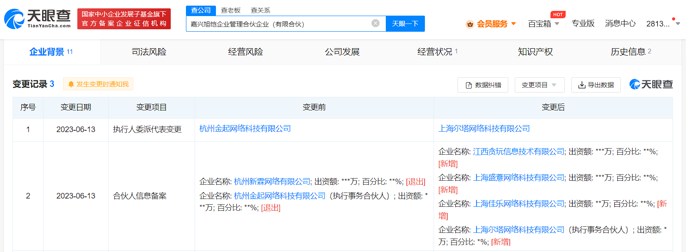Expand the 百宝箱 dropdown arrow
686x252 pixels.
[557, 24]
